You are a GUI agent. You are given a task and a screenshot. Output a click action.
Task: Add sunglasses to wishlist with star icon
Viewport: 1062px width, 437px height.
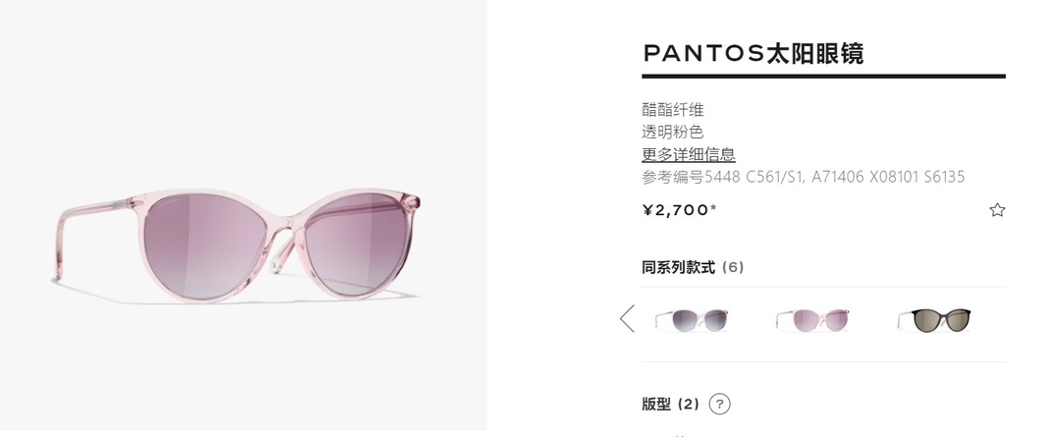(x=997, y=210)
